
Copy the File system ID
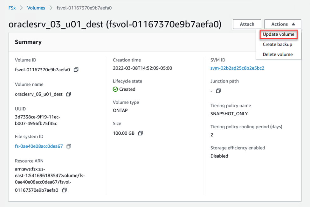coord(69,146)
